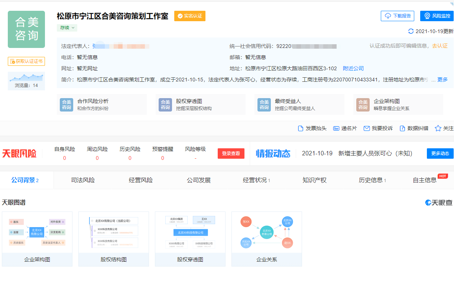The image size is (454, 281).
Task: Expand company intro via 更多 link
Action: (x=443, y=79)
